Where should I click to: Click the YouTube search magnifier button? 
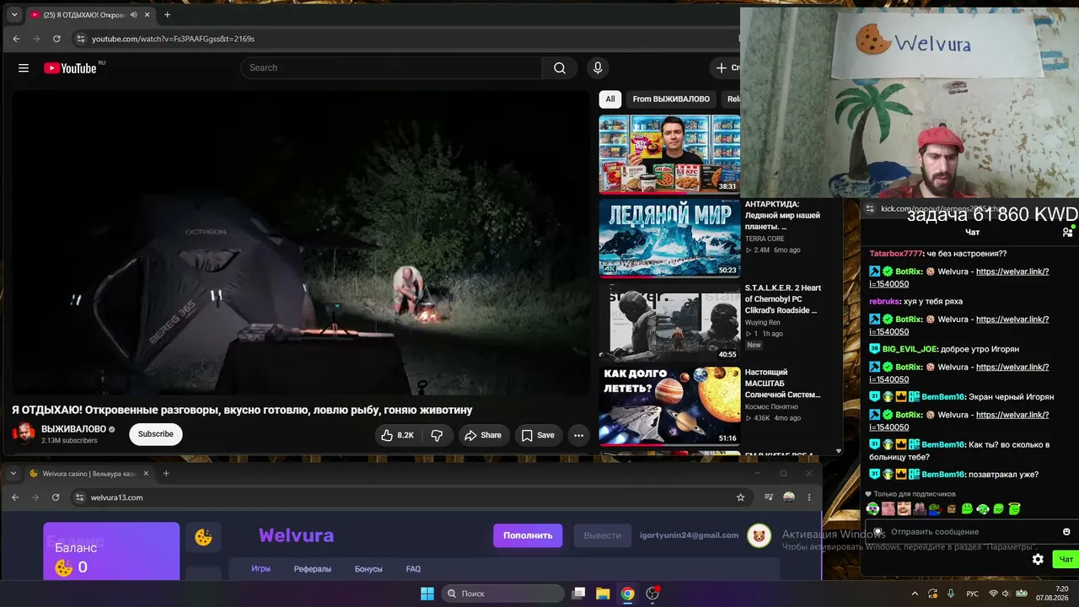click(x=560, y=68)
